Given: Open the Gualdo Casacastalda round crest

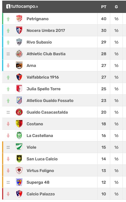Looking at the screenshot, I should coord(19,112).
